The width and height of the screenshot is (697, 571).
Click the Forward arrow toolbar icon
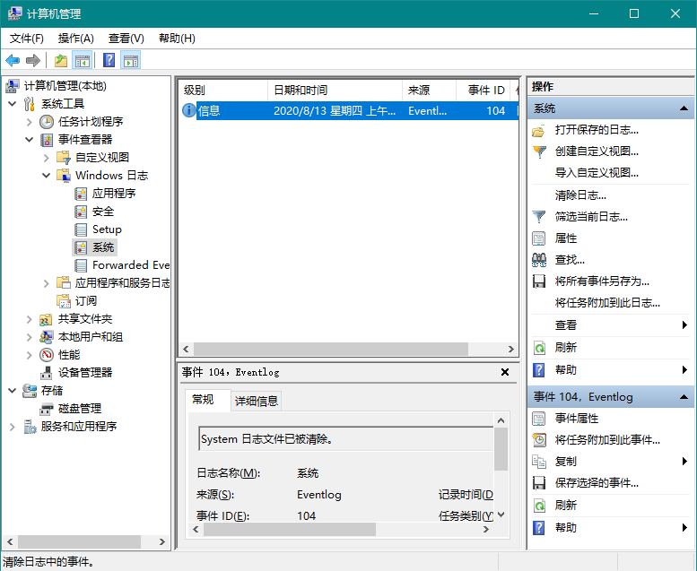click(x=33, y=60)
